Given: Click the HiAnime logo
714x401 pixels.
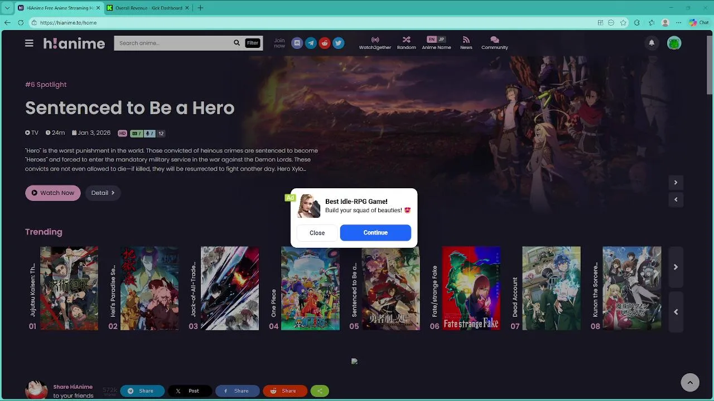Looking at the screenshot, I should pyautogui.click(x=74, y=43).
